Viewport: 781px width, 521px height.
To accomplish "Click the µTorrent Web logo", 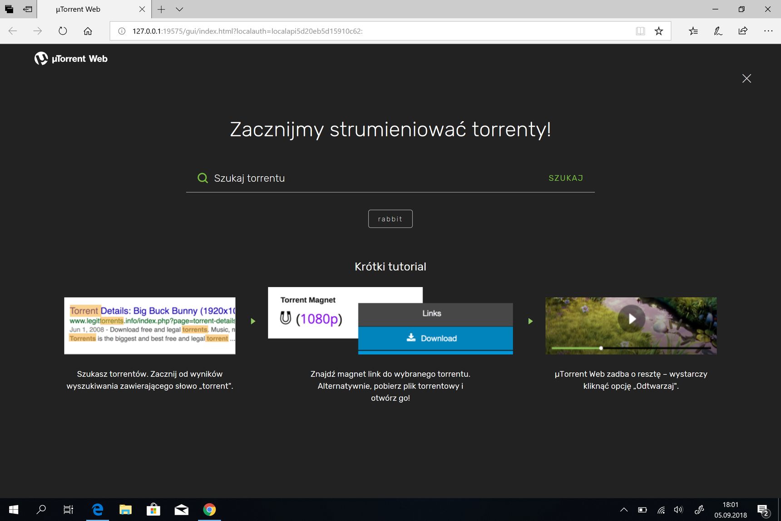I will pyautogui.click(x=71, y=59).
